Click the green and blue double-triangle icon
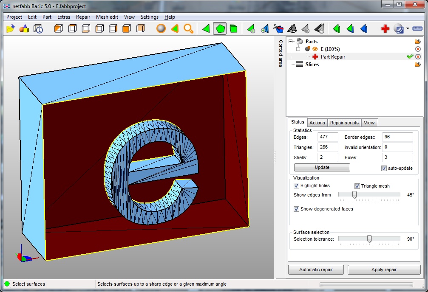Screen dimensions: 428x292 click(350, 28)
